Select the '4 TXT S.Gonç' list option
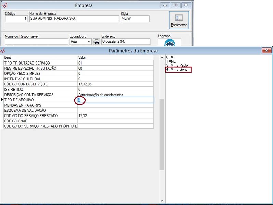This screenshot has height=205, width=273. 177,69
